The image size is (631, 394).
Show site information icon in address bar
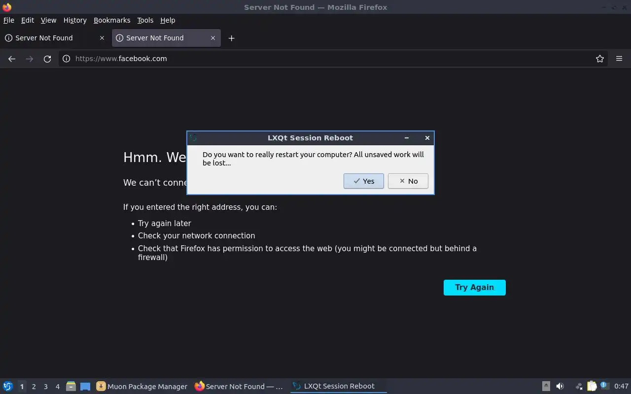click(67, 59)
